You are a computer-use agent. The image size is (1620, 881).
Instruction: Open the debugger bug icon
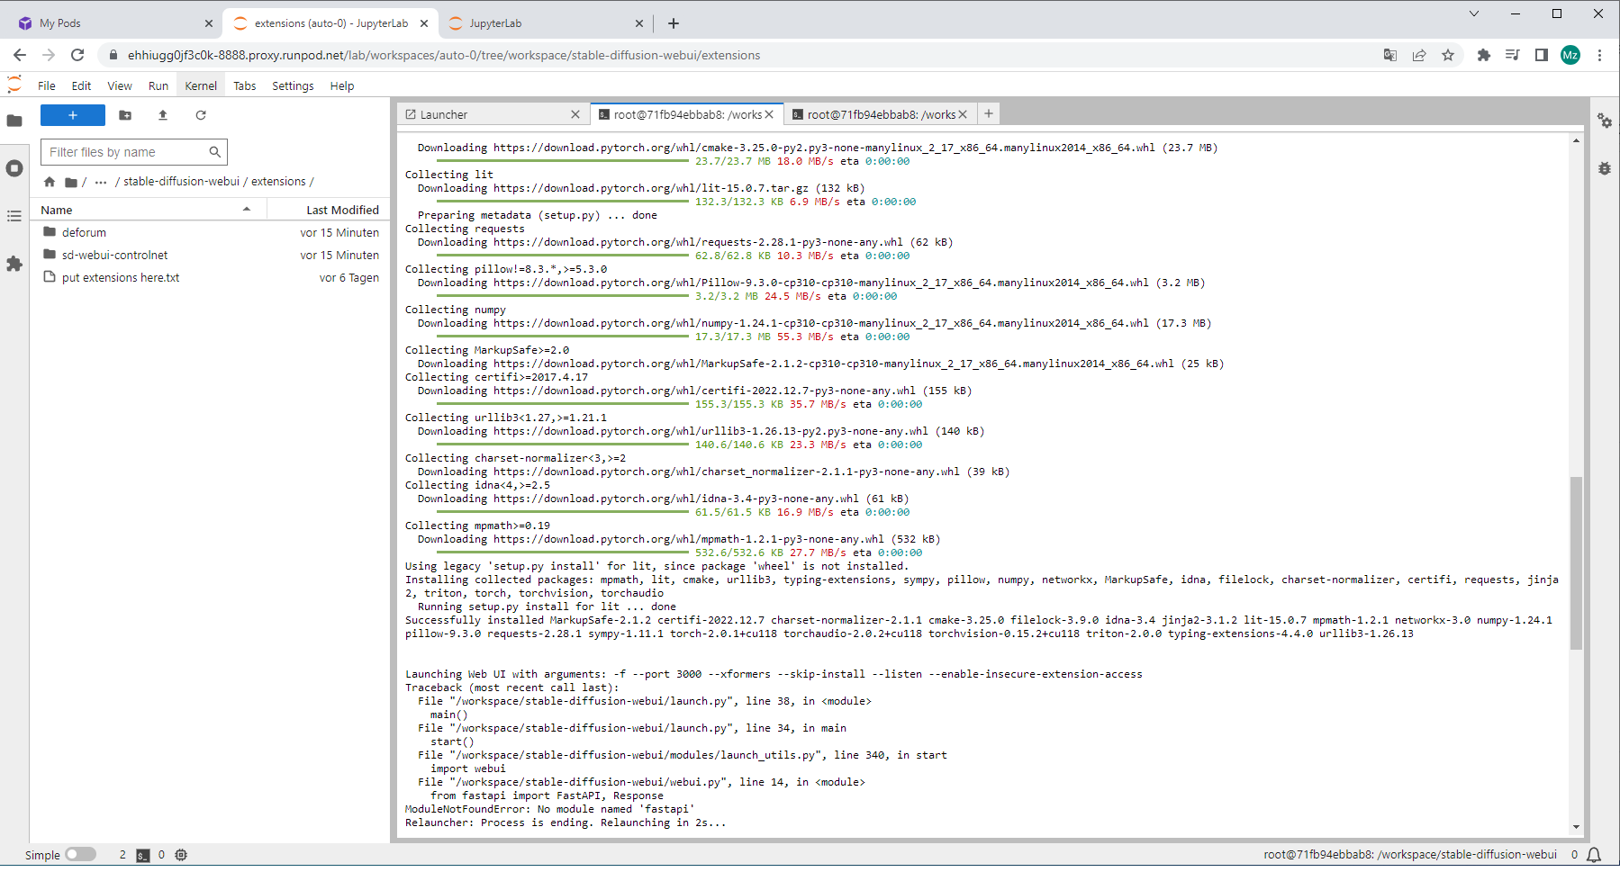tap(1606, 168)
